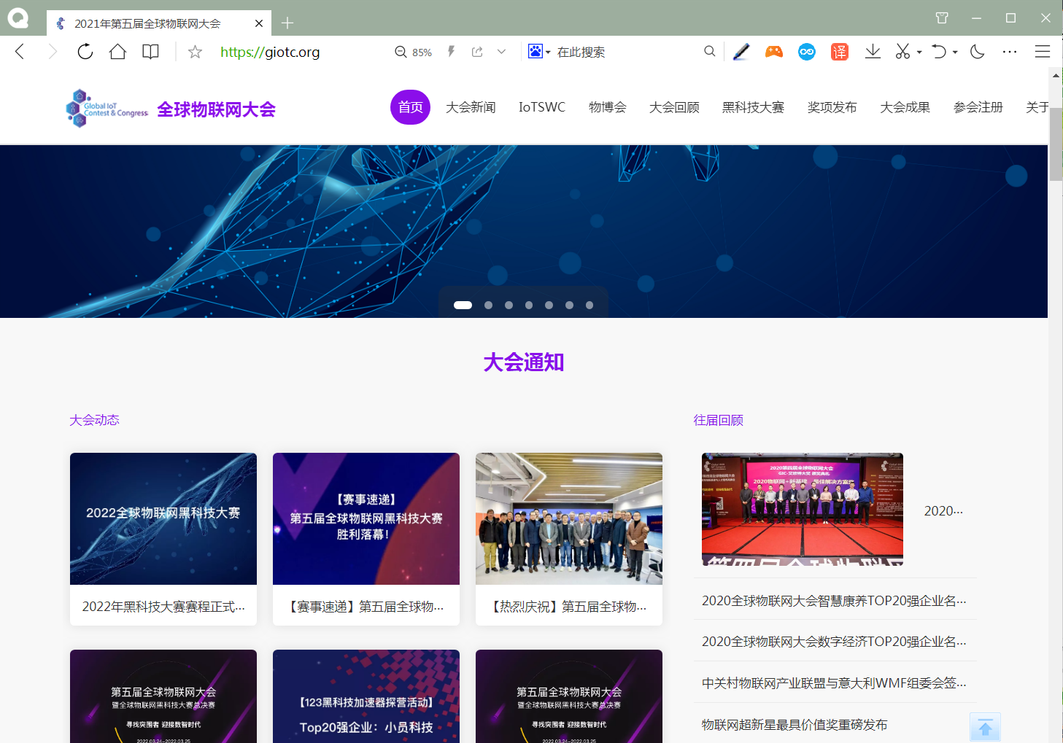The width and height of the screenshot is (1063, 743).
Task: Select the first active carousel indicator
Action: click(463, 305)
